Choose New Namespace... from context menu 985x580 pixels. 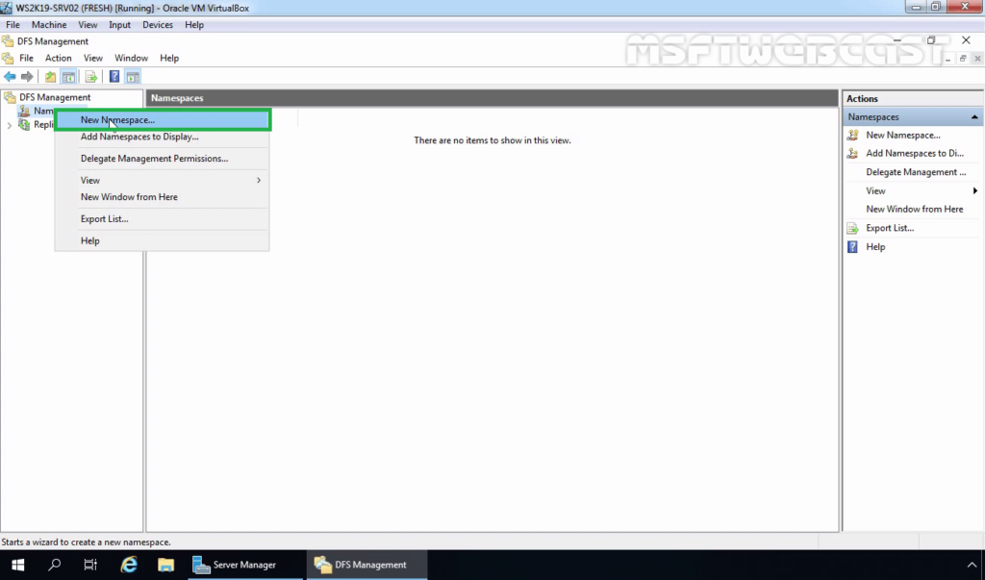(x=163, y=120)
